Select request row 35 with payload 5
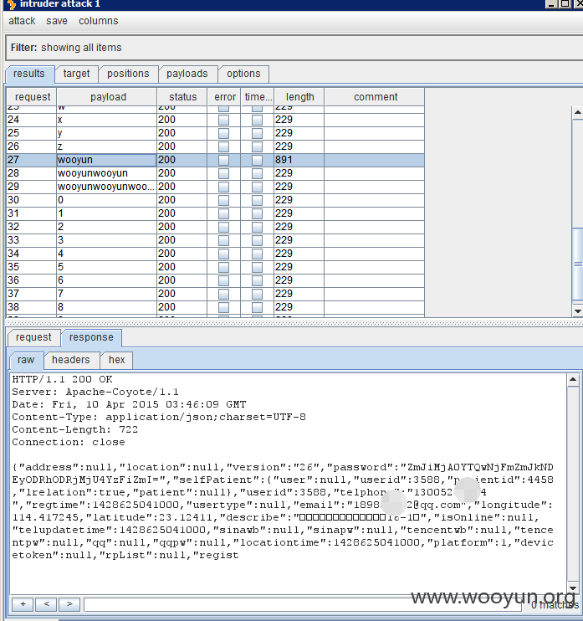This screenshot has width=583, height=621. (x=215, y=267)
